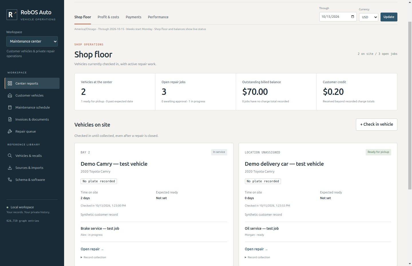Open the USD currency dropdown
The height and width of the screenshot is (266, 412).
[x=369, y=17]
